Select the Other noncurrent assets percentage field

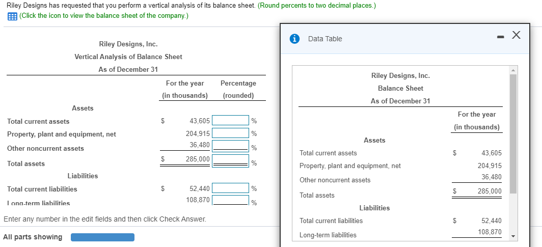pos(231,146)
